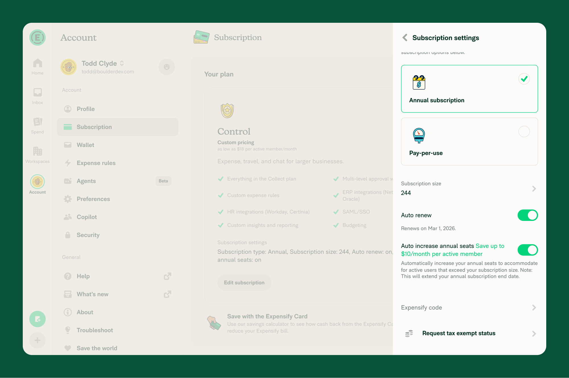The image size is (569, 378).
Task: Click the subscription credit card header icon
Action: 201,37
